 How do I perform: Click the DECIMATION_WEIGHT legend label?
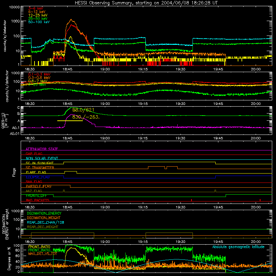[x=44, y=218]
